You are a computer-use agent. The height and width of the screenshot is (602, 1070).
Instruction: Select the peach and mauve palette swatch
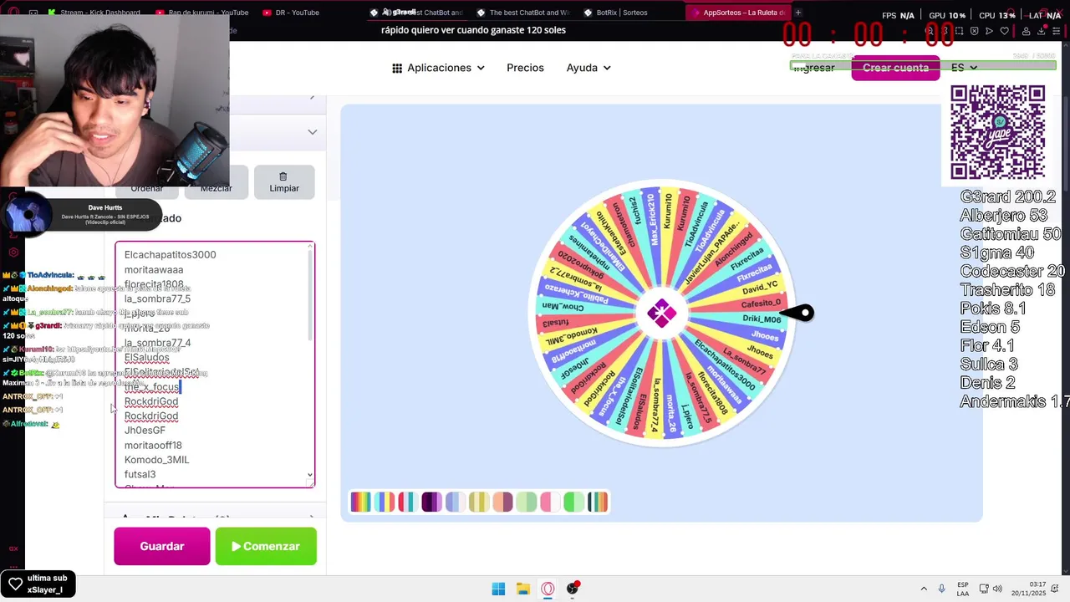(502, 502)
